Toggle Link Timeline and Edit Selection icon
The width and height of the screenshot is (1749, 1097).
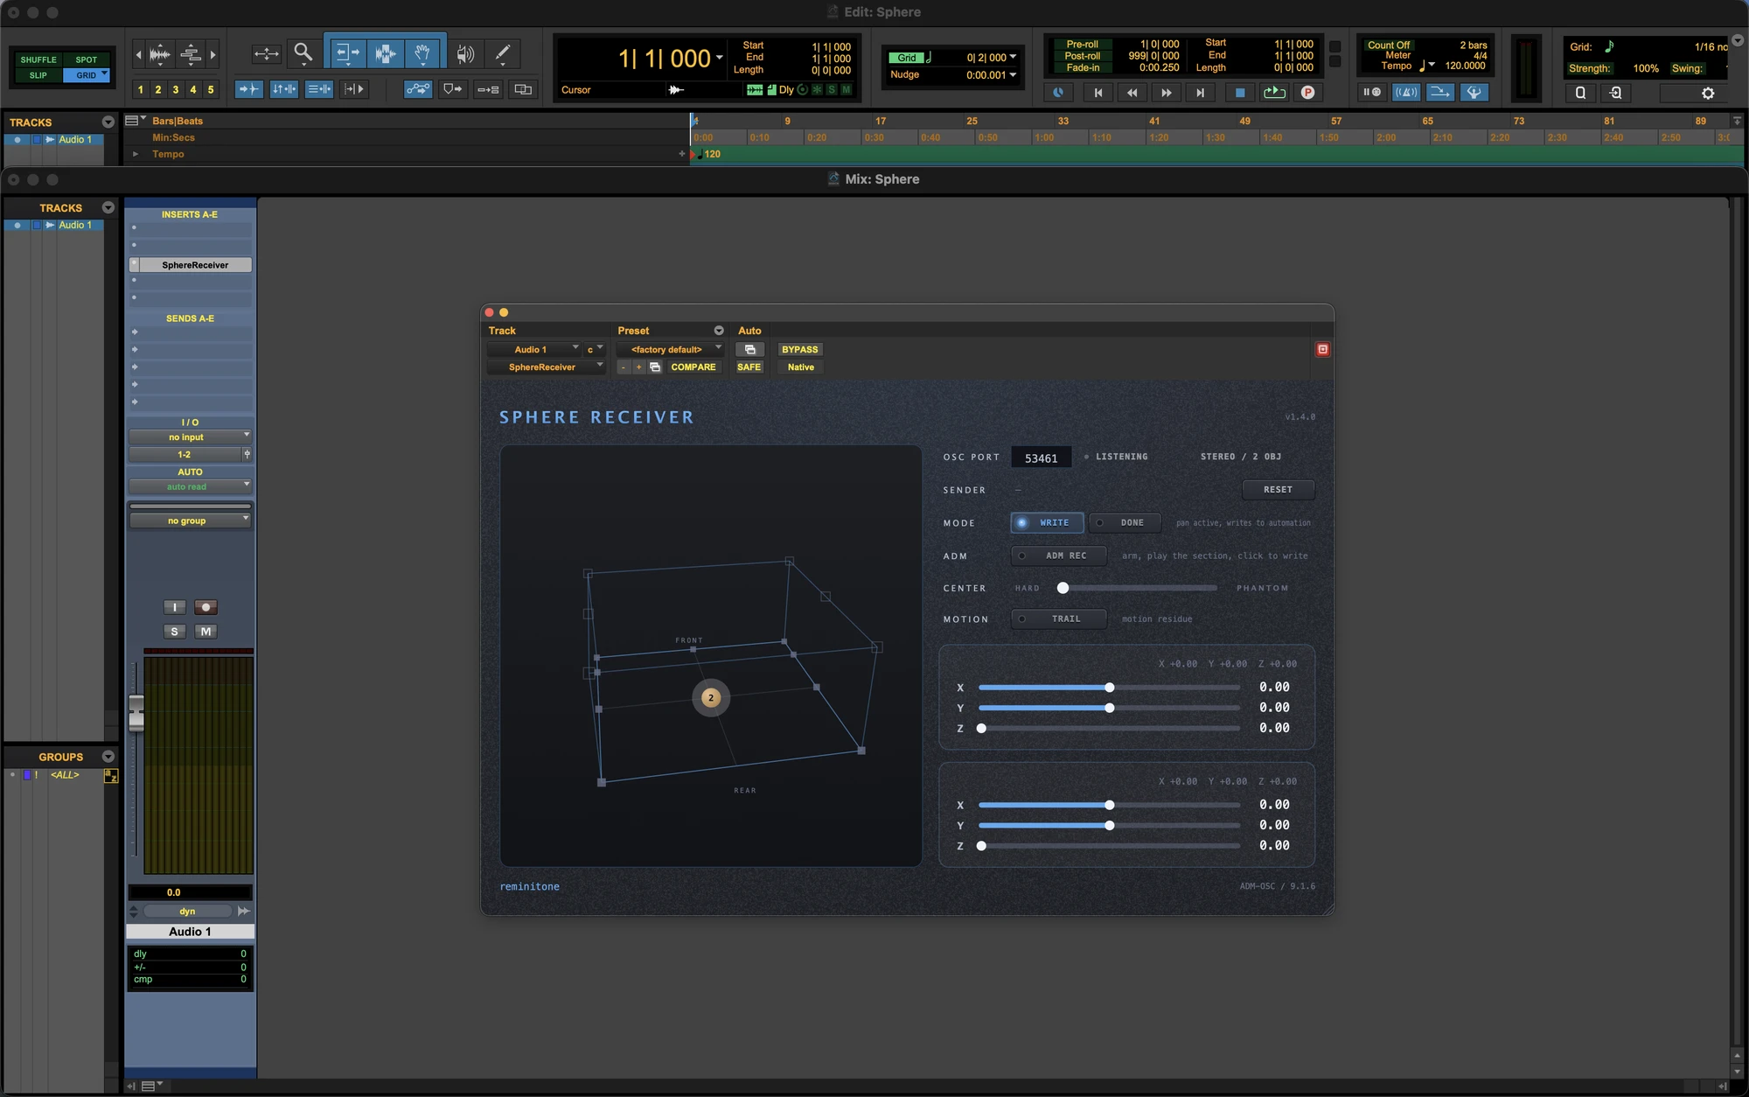click(284, 89)
